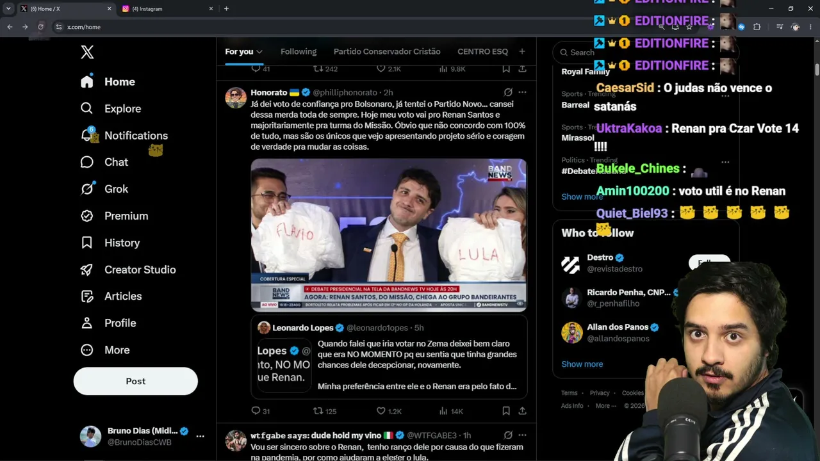Open view stats showing 9.8K views

click(452, 69)
